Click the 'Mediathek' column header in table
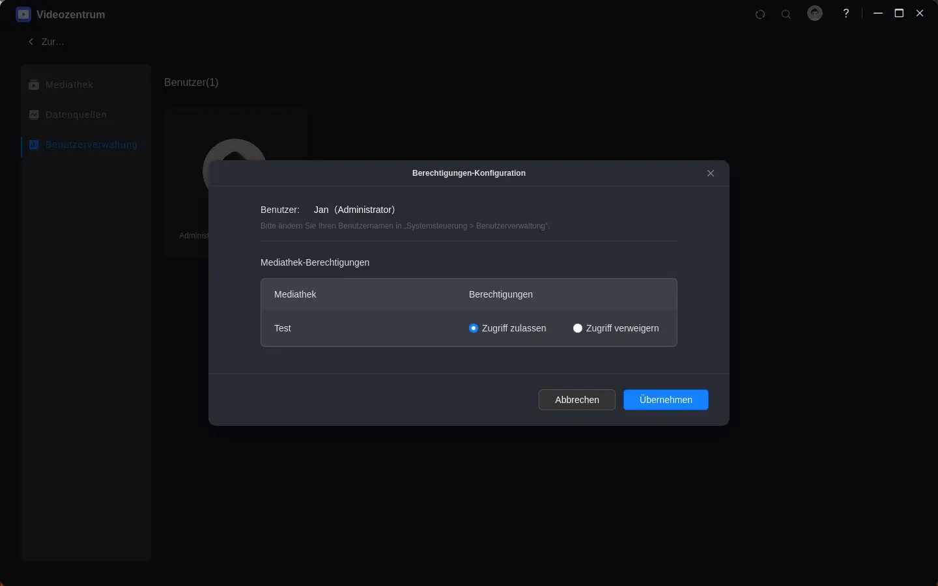 click(295, 294)
